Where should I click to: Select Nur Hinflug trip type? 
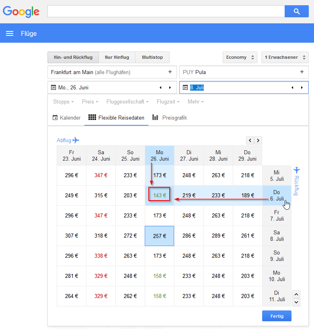[x=117, y=57]
